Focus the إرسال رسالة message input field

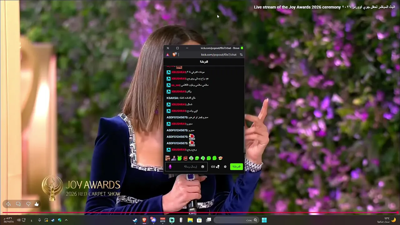187,167
